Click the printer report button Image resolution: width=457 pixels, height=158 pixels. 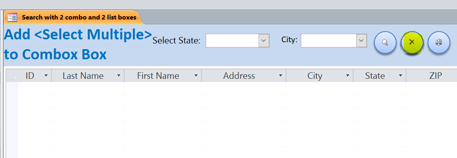click(439, 43)
